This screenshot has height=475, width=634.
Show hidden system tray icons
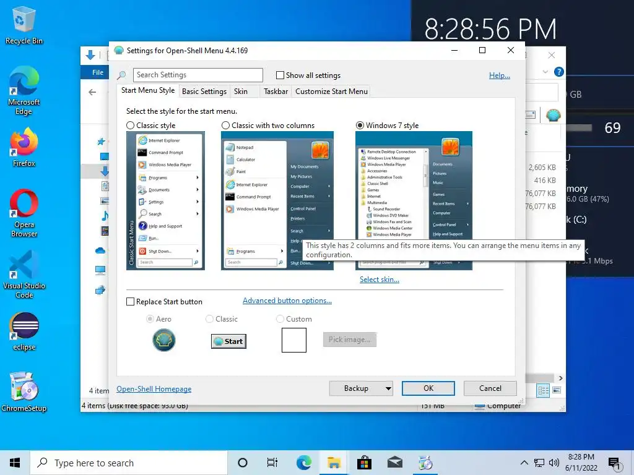point(524,463)
